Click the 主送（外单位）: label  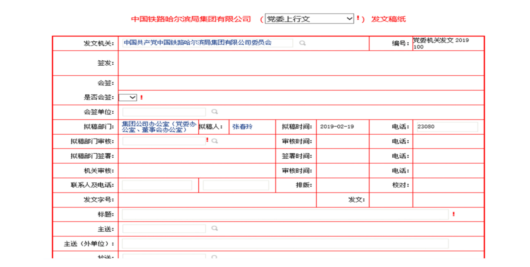tap(89, 244)
